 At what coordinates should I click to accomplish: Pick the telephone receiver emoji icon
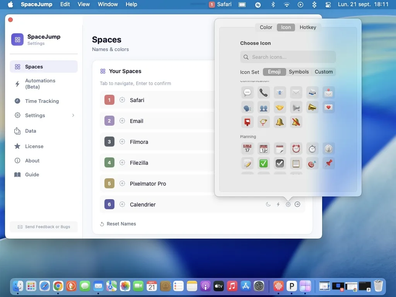pyautogui.click(x=263, y=92)
